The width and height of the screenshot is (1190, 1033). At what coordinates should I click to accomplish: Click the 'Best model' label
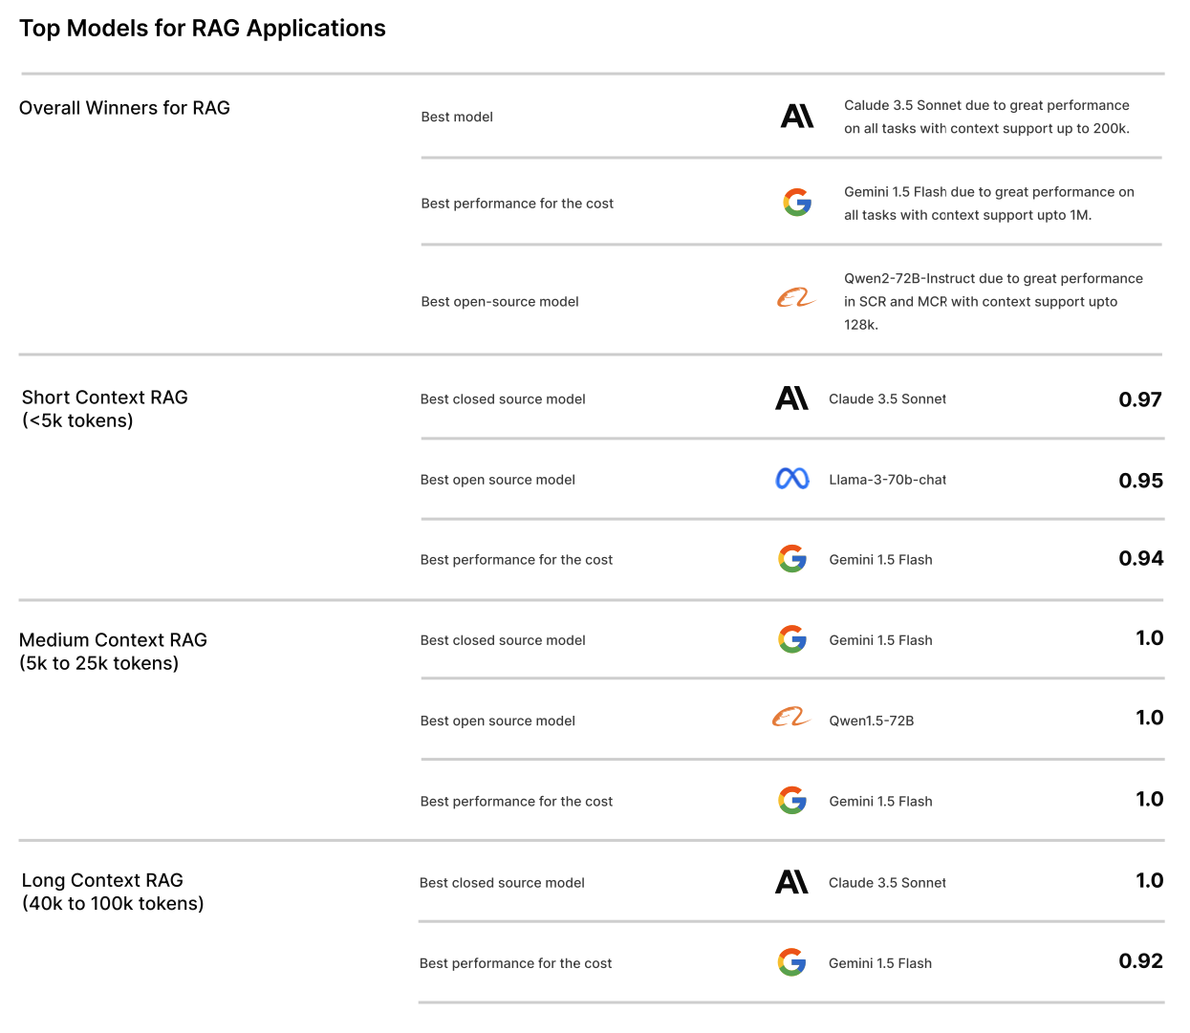457,117
